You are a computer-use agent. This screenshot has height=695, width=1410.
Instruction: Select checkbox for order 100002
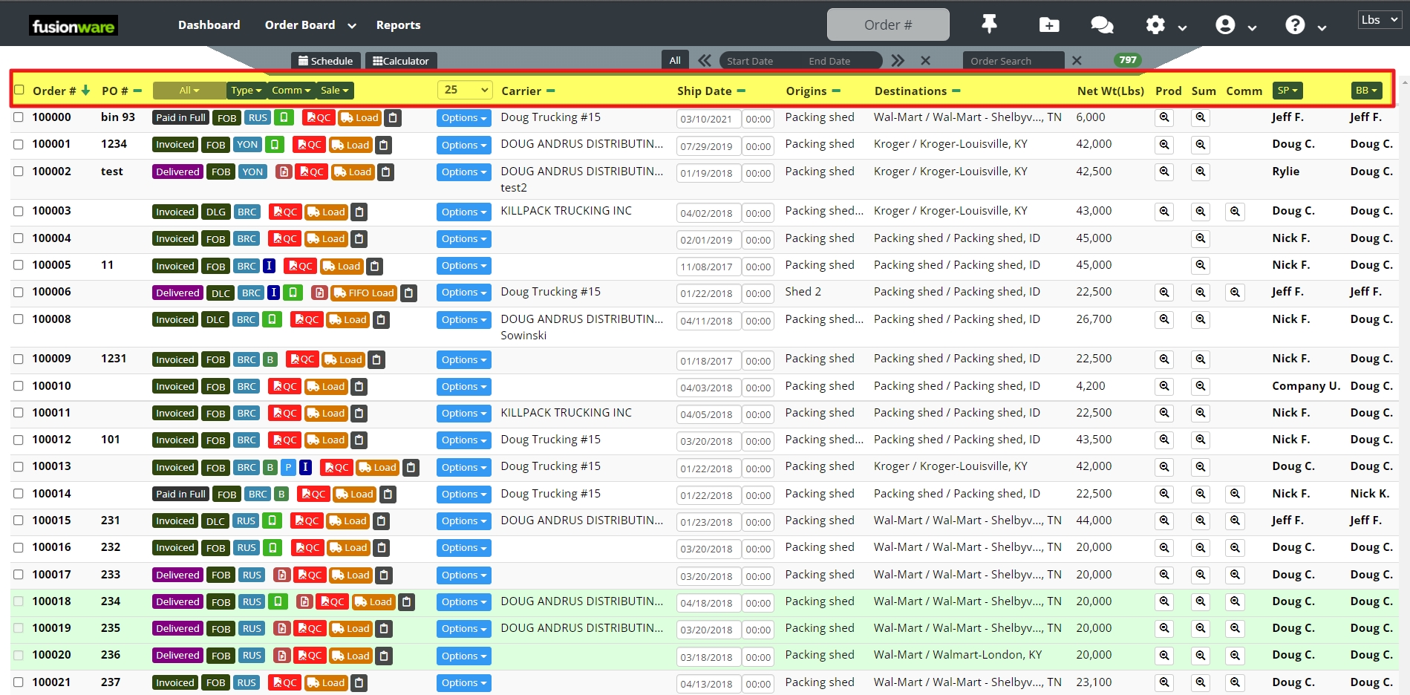pyautogui.click(x=19, y=172)
